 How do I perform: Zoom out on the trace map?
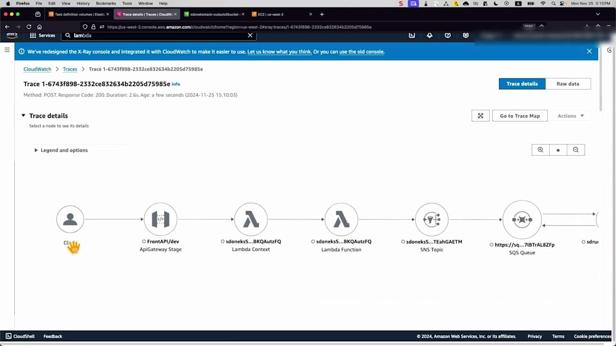(x=575, y=150)
